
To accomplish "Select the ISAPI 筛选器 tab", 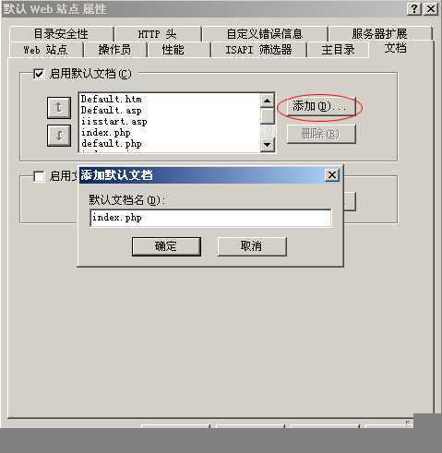I will (258, 50).
